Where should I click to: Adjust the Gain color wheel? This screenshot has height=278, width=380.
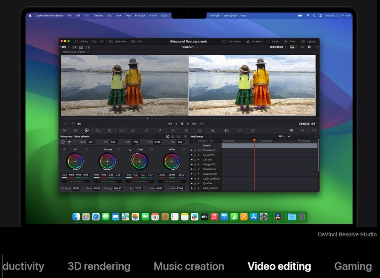pos(140,162)
